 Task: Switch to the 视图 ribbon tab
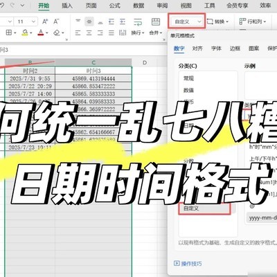tap(186, 6)
